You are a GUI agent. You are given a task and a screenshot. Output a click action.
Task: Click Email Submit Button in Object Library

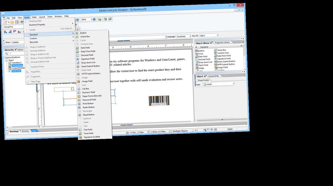tap(225, 61)
